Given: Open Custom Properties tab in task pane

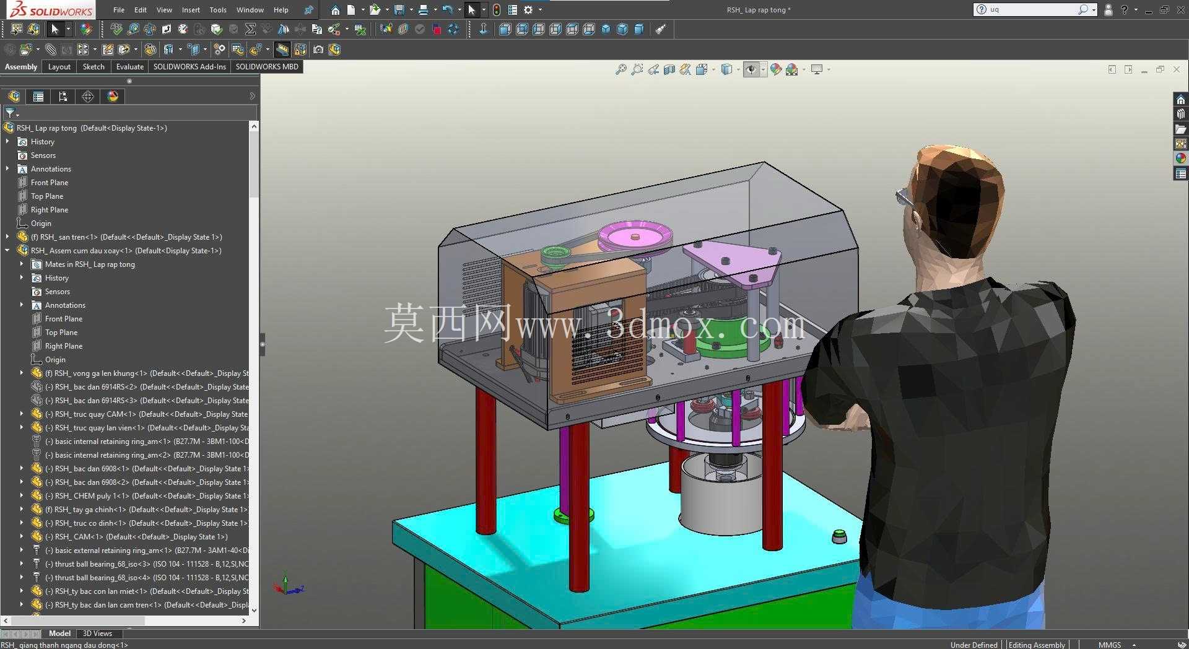Looking at the screenshot, I should point(1180,174).
